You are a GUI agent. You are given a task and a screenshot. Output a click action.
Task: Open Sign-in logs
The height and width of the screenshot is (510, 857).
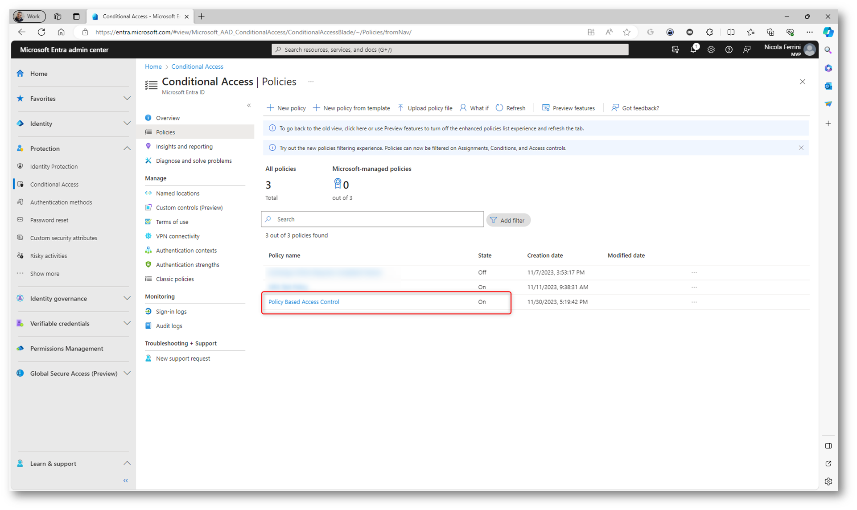[171, 311]
